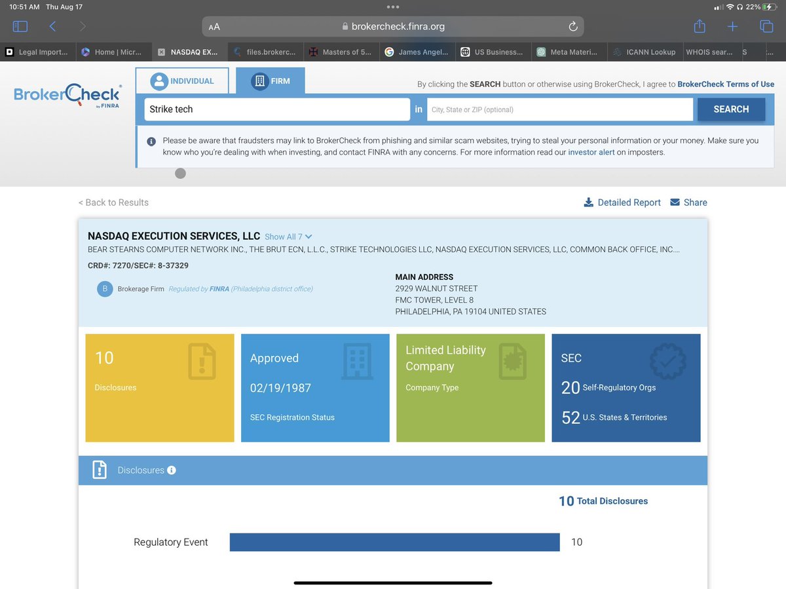Go back with Safari's back arrow
Screen dimensions: 786x589
coord(52,26)
